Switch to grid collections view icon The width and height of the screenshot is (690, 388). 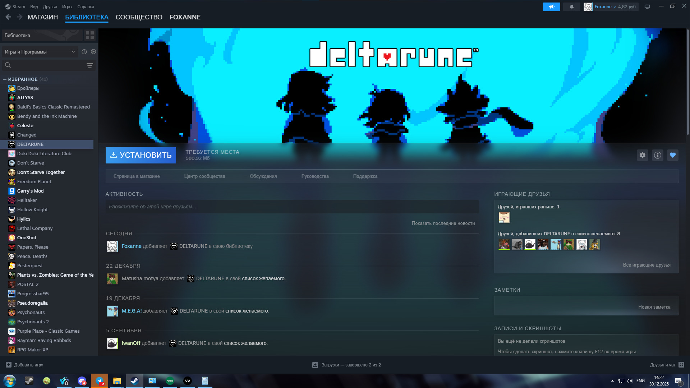[90, 35]
